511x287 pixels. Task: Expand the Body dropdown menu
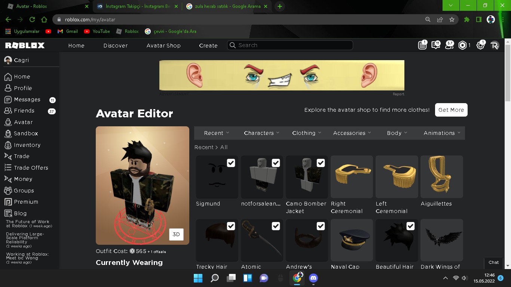[x=397, y=133]
